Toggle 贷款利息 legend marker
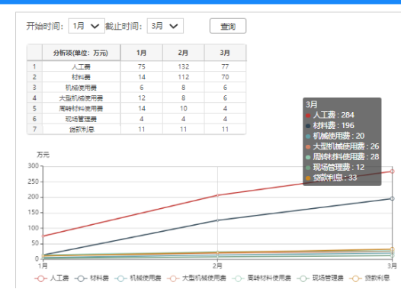This screenshot has width=401, height=289. tap(355, 278)
